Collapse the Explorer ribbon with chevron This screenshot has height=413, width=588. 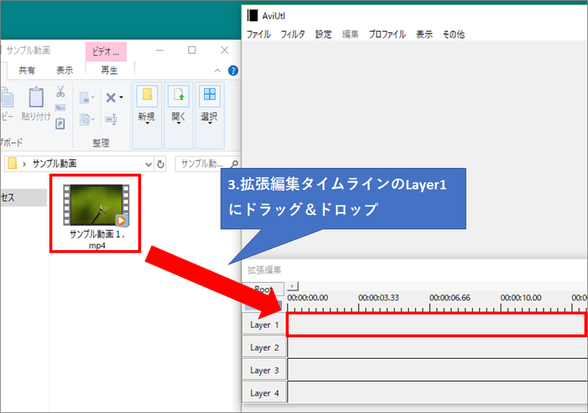click(x=218, y=70)
